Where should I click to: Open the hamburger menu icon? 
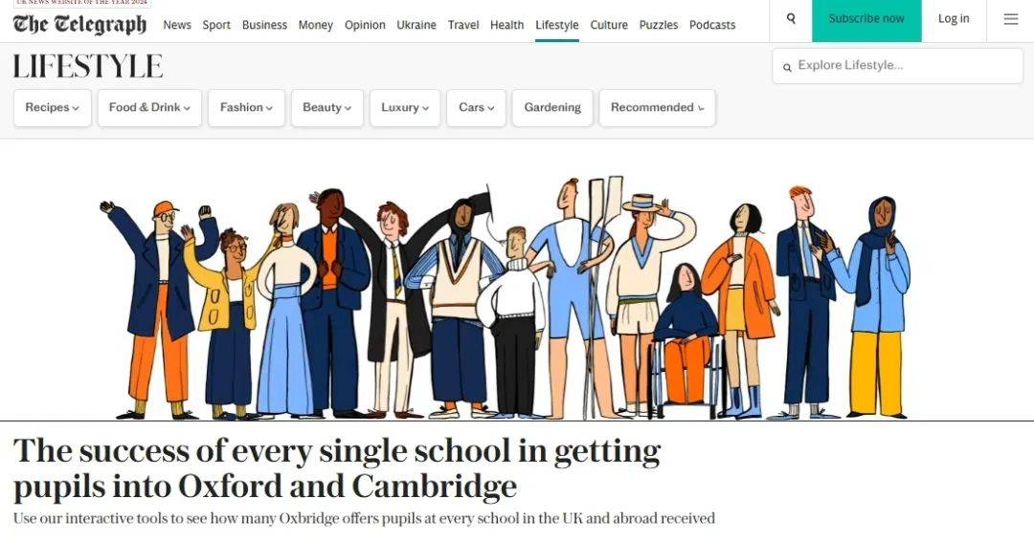1010,19
